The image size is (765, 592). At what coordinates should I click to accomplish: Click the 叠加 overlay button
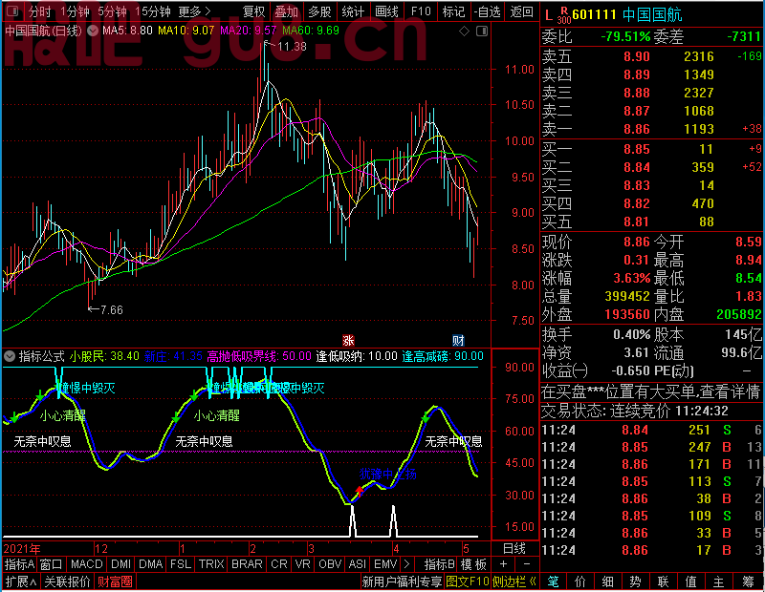pyautogui.click(x=286, y=11)
